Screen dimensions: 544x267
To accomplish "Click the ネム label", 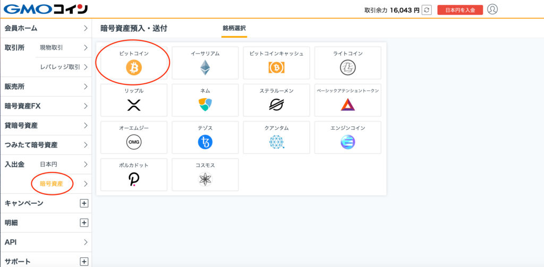I will click(x=205, y=91).
